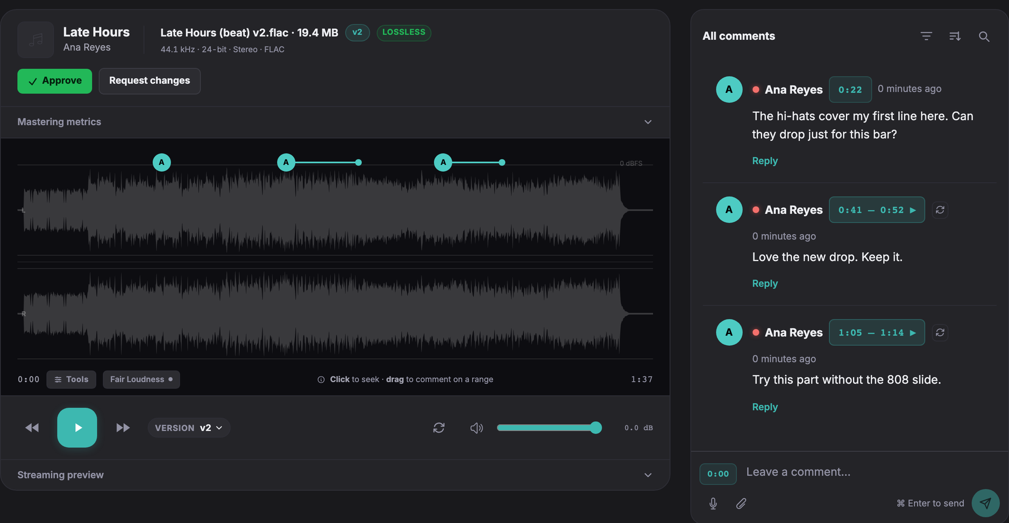Reply to the 808 slide comment
1009x523 pixels.
(x=765, y=406)
